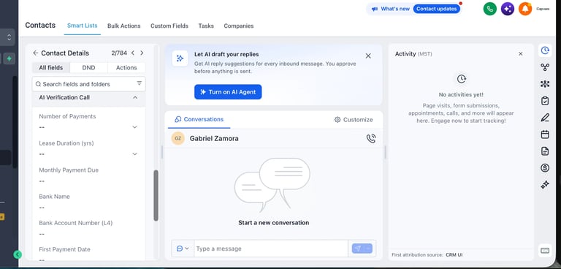Select the Actions tab
The height and width of the screenshot is (269, 561).
[x=126, y=68]
